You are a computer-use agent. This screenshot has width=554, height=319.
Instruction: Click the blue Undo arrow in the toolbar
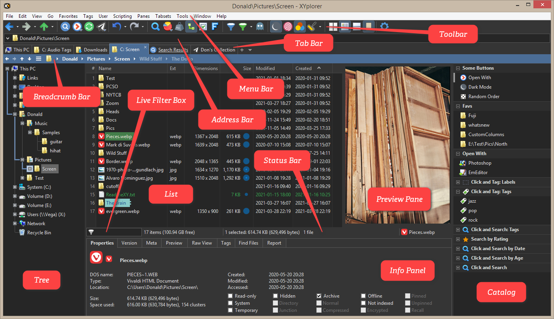[116, 27]
